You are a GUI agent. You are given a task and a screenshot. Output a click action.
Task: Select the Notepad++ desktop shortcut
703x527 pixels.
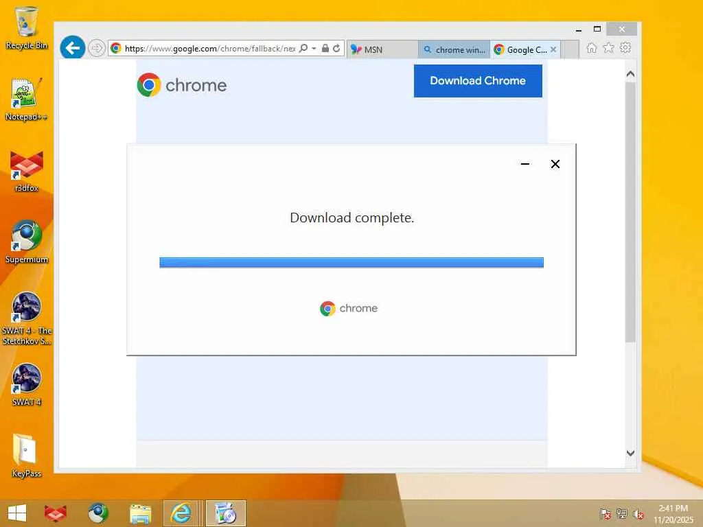pos(26,99)
